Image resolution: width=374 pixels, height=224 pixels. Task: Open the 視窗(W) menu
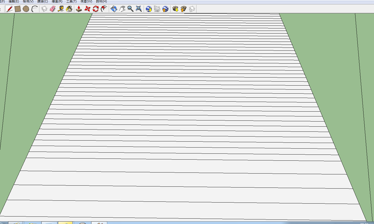86,2
